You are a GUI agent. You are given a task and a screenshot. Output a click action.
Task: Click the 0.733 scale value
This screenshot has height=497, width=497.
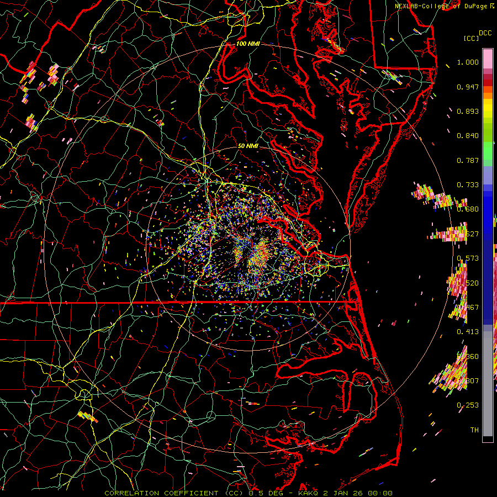pos(468,185)
